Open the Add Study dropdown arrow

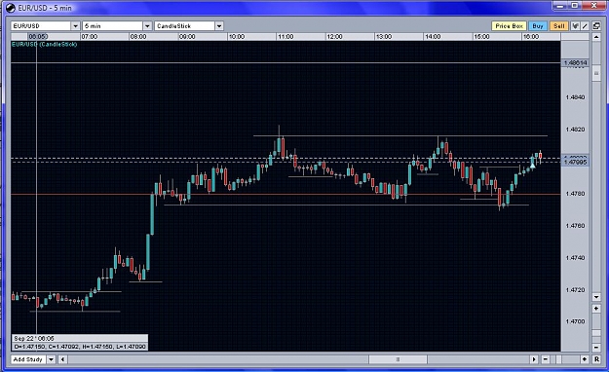click(51, 359)
